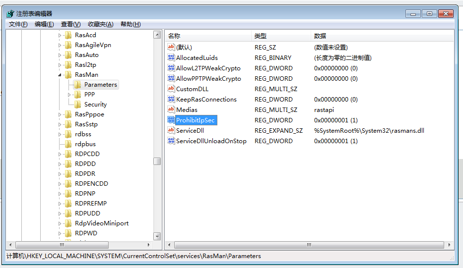Select the AllowL2TPWeakCrypto value entry

(x=208, y=68)
